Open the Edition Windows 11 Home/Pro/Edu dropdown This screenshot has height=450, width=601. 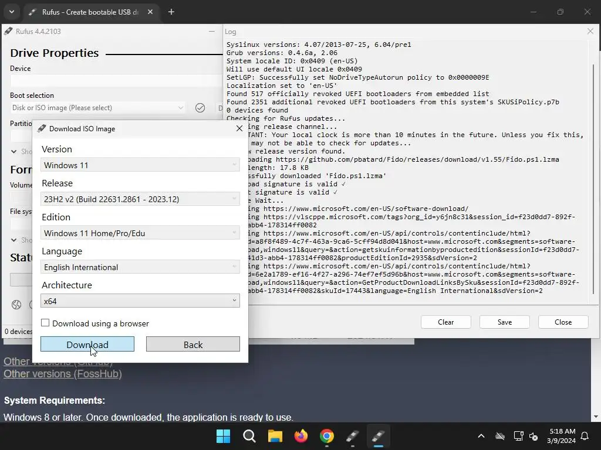[140, 233]
